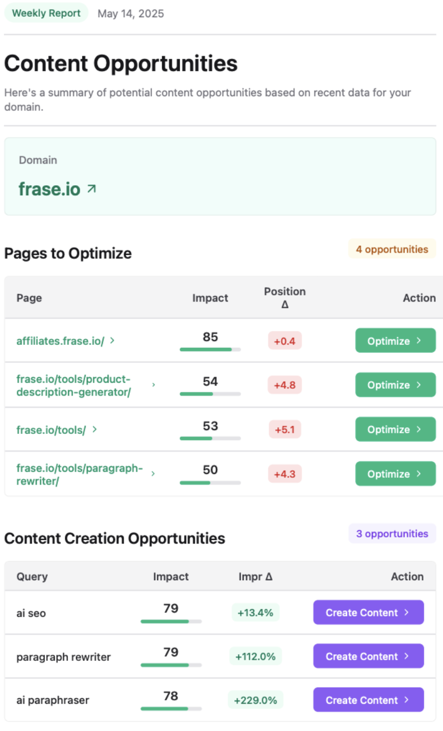Open the frase.io domain link
Screen dimensions: 443x731
coord(50,189)
